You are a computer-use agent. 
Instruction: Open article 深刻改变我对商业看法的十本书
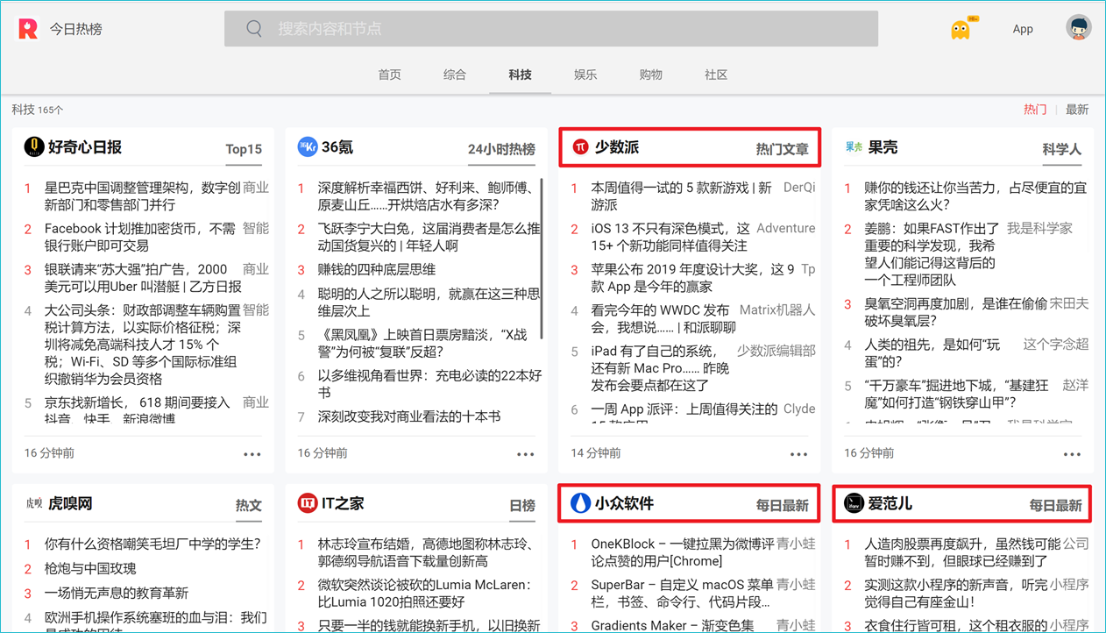(409, 416)
